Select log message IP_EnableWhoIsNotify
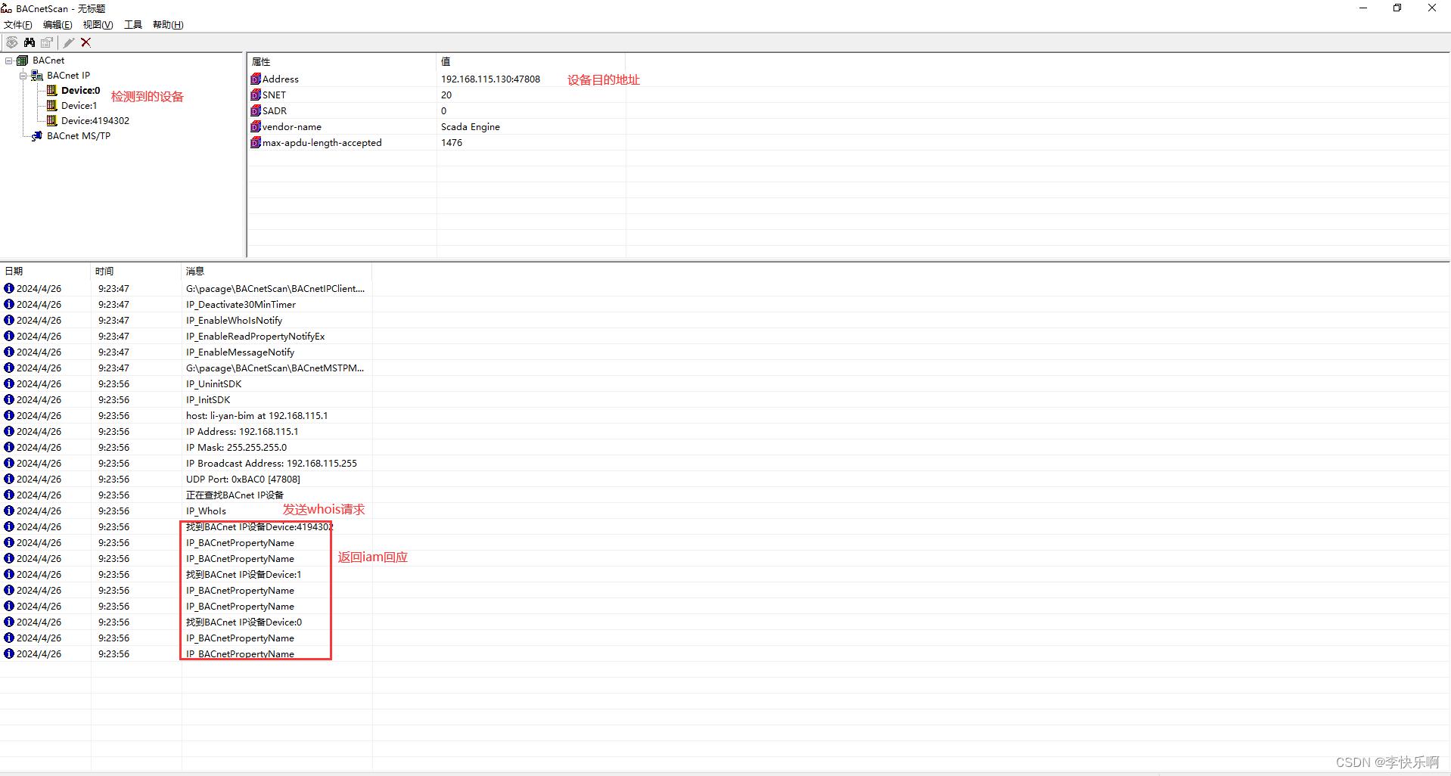 click(235, 320)
